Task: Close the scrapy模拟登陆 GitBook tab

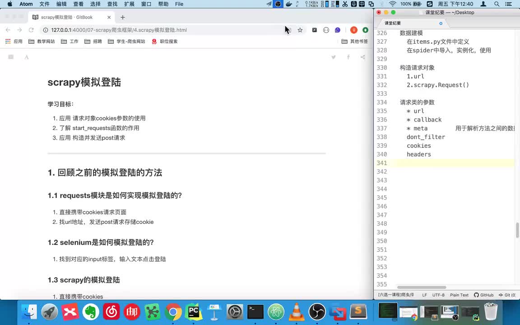Action: coord(109,17)
